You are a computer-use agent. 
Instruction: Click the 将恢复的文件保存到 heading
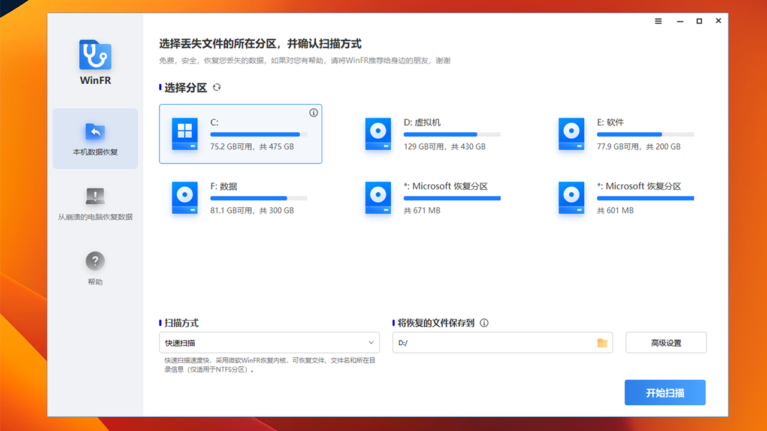click(x=436, y=323)
